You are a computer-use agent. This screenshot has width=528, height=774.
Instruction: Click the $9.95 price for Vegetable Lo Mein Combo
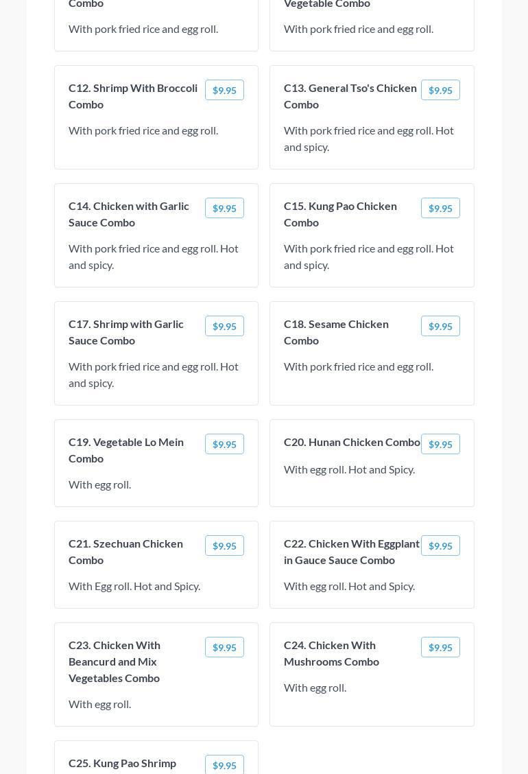point(224,445)
